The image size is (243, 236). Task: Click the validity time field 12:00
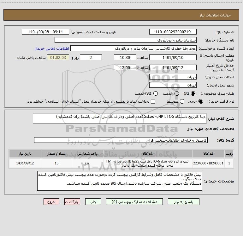(x=125, y=67)
